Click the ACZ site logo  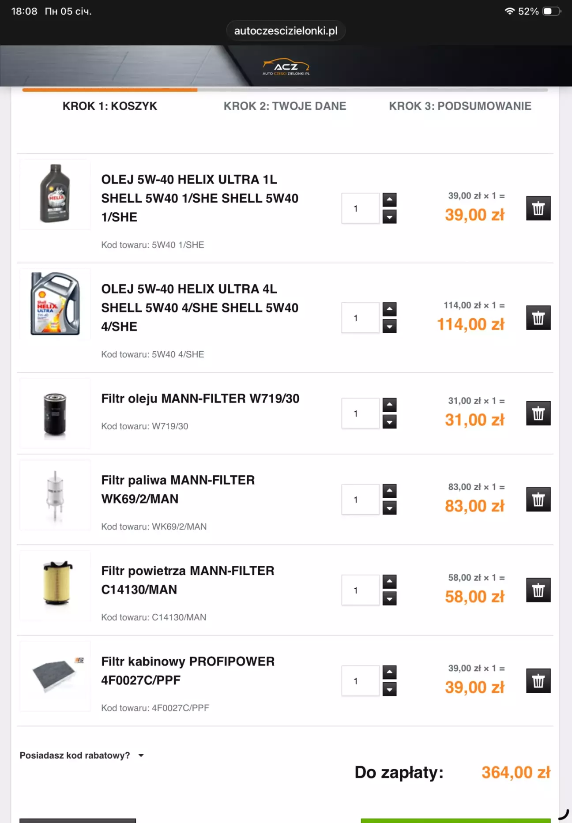286,67
